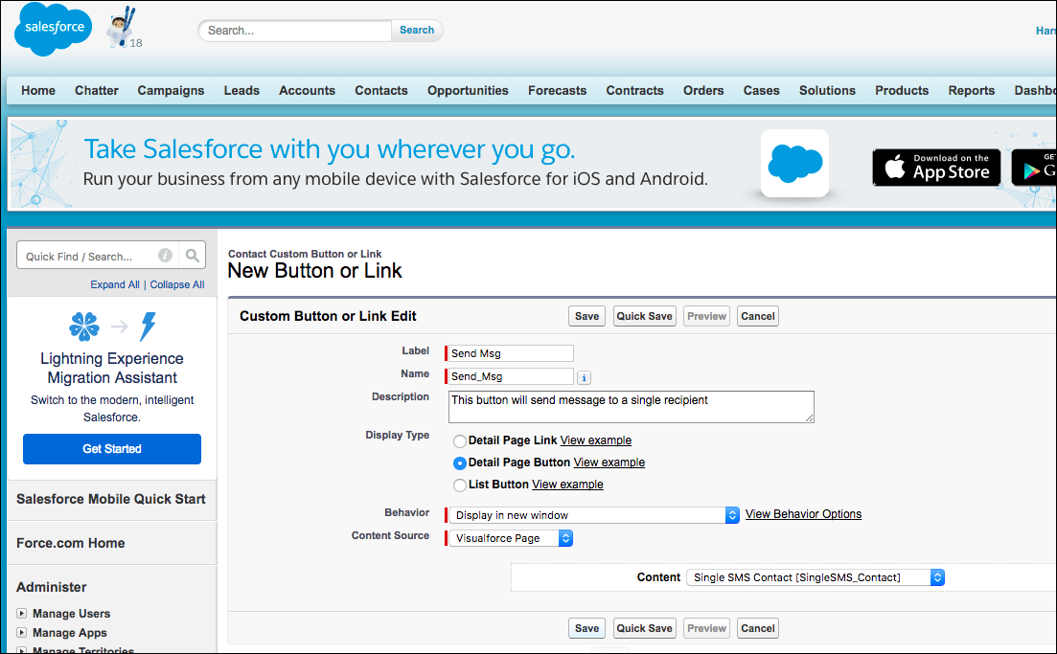Expand Manage Apps section

22,632
